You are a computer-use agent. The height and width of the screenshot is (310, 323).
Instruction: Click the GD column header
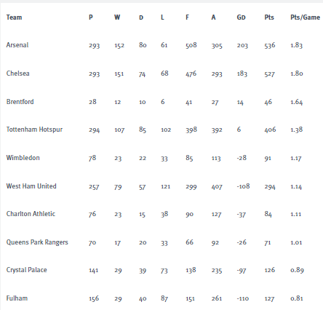[241, 17]
